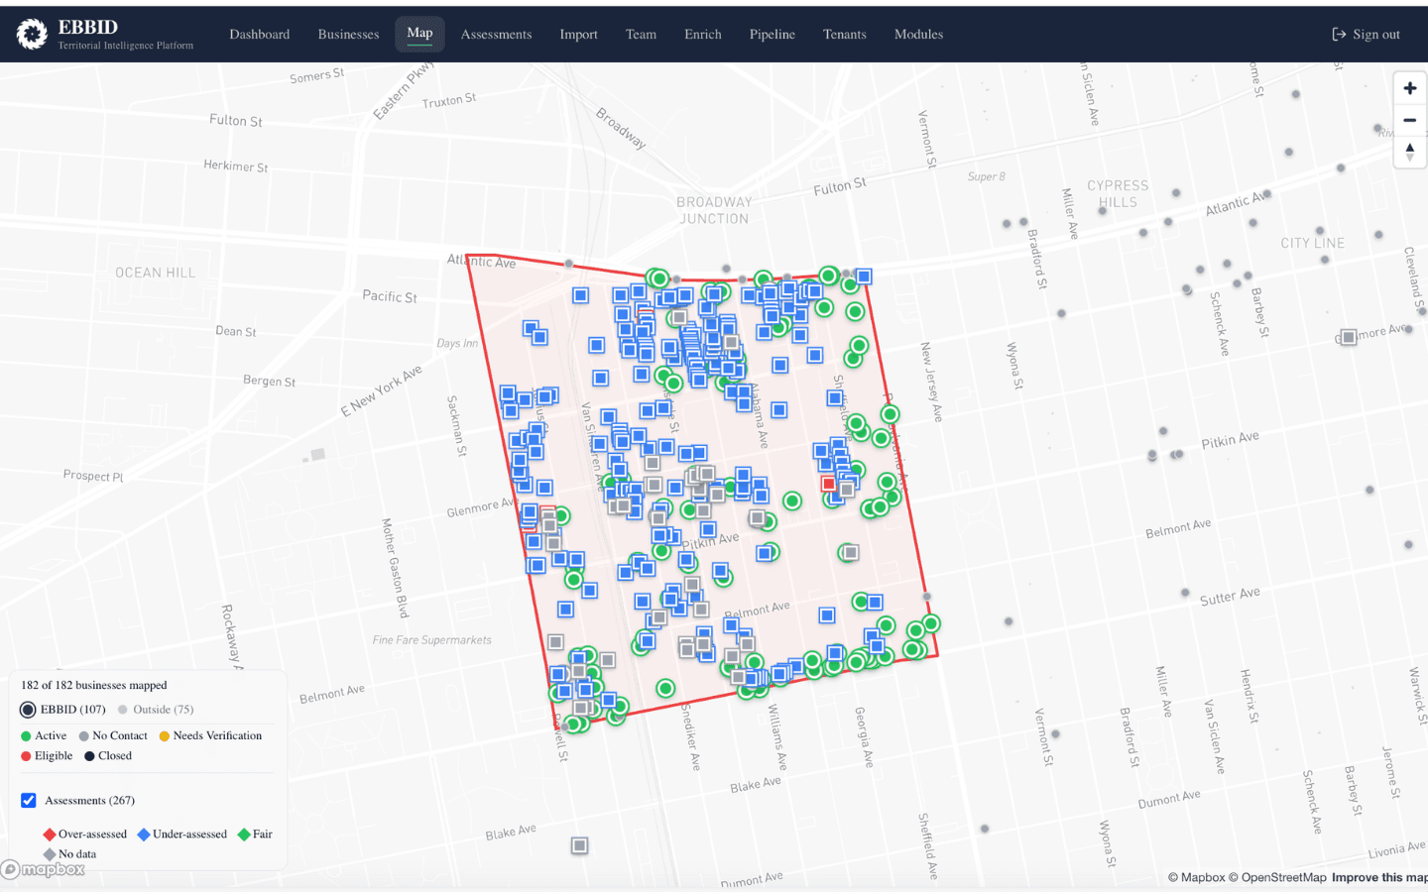This screenshot has height=892, width=1428.
Task: Click the blue Under-assessed legend swatch
Action: pyautogui.click(x=144, y=835)
